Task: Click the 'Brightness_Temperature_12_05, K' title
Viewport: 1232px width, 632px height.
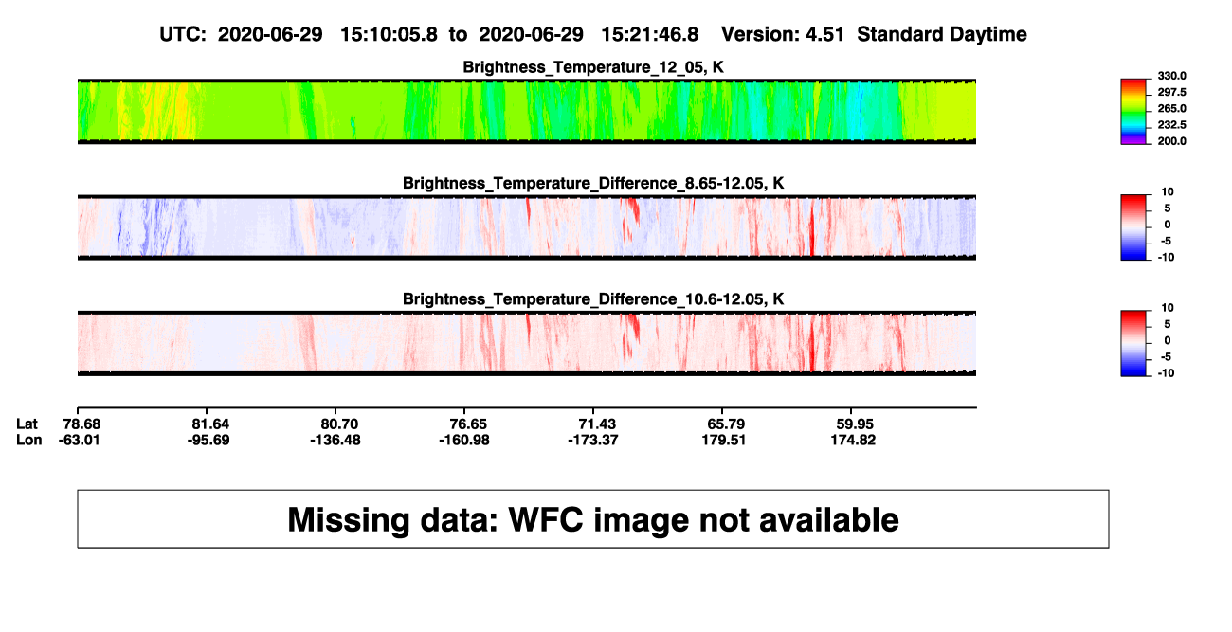Action: click(x=593, y=66)
